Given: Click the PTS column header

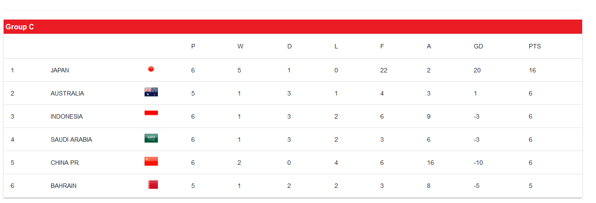Looking at the screenshot, I should (x=535, y=46).
